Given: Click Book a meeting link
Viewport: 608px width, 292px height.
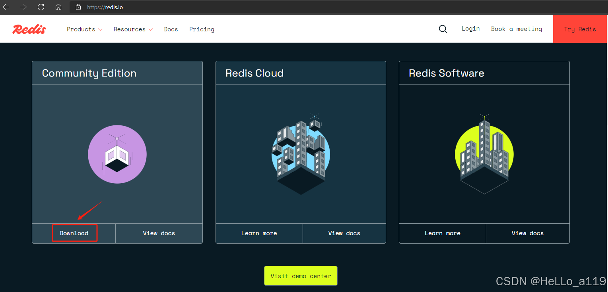Looking at the screenshot, I should [517, 29].
